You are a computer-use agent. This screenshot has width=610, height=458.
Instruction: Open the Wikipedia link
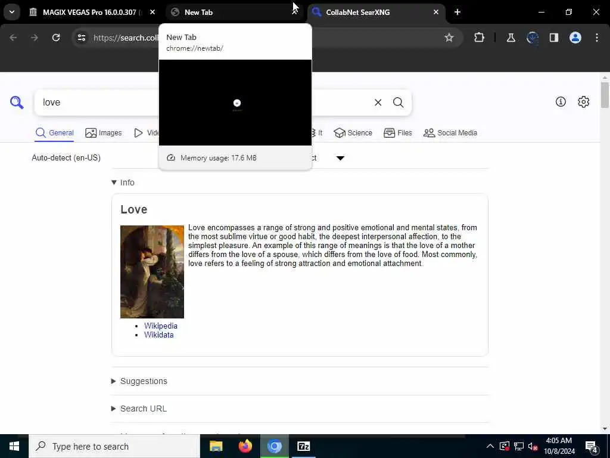(x=161, y=326)
